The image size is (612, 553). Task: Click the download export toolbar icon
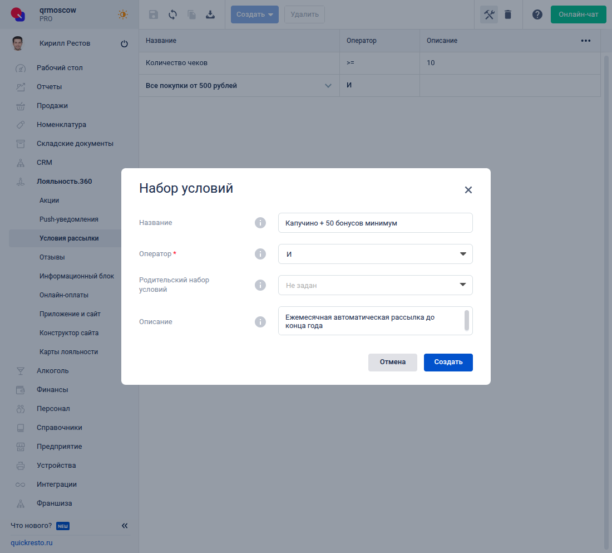[x=210, y=14]
